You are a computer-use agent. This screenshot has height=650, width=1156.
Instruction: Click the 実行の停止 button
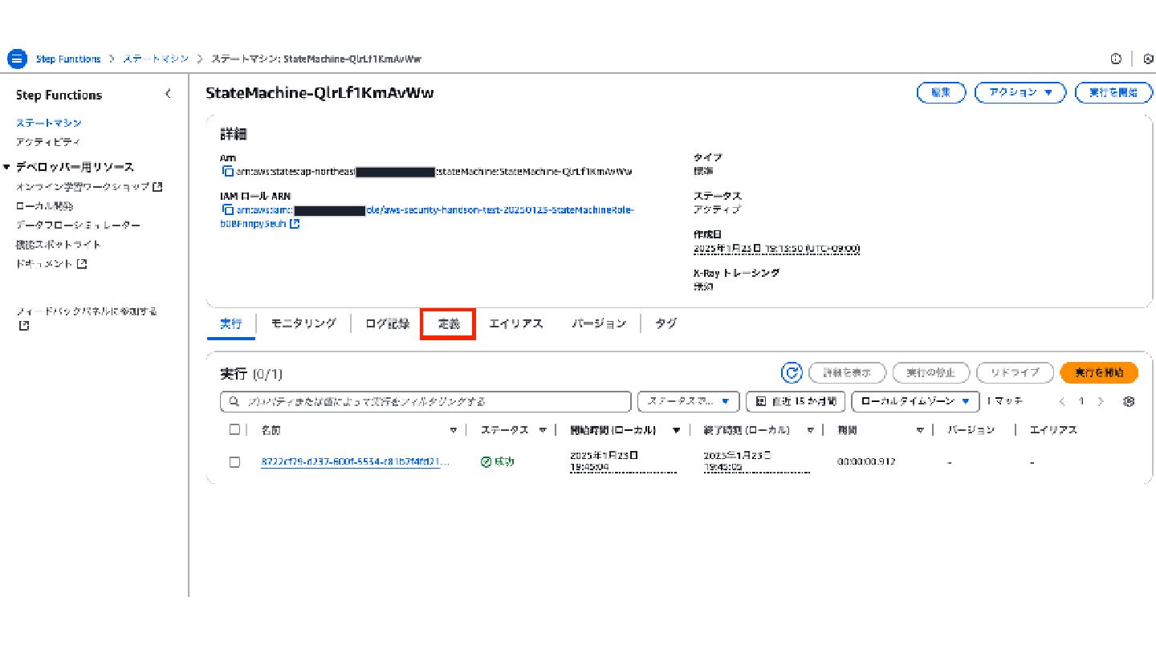931,372
